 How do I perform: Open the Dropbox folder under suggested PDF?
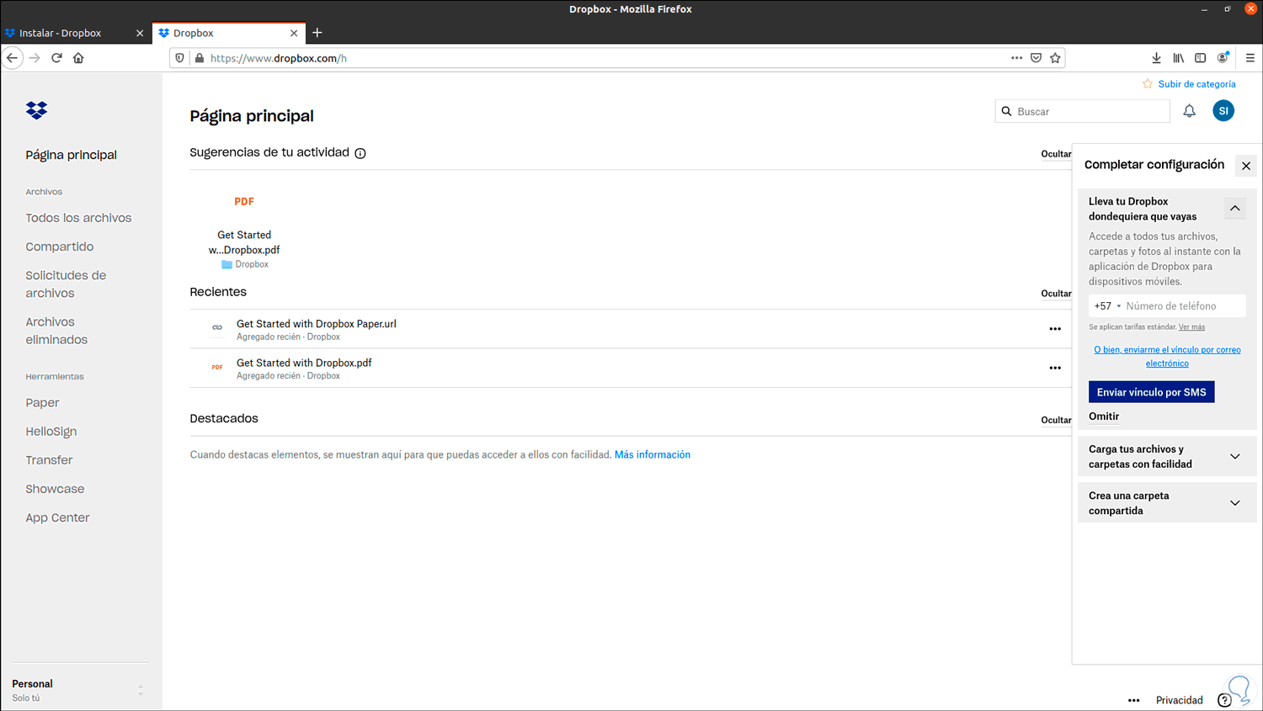tap(245, 264)
